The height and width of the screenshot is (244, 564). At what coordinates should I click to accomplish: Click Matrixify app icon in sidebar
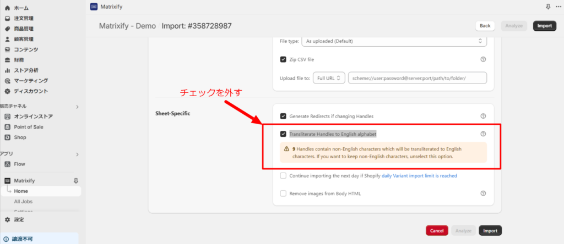tap(7, 181)
